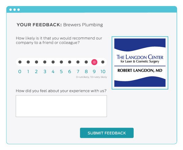Click the number 10 label
183x150 pixels.
103,71
